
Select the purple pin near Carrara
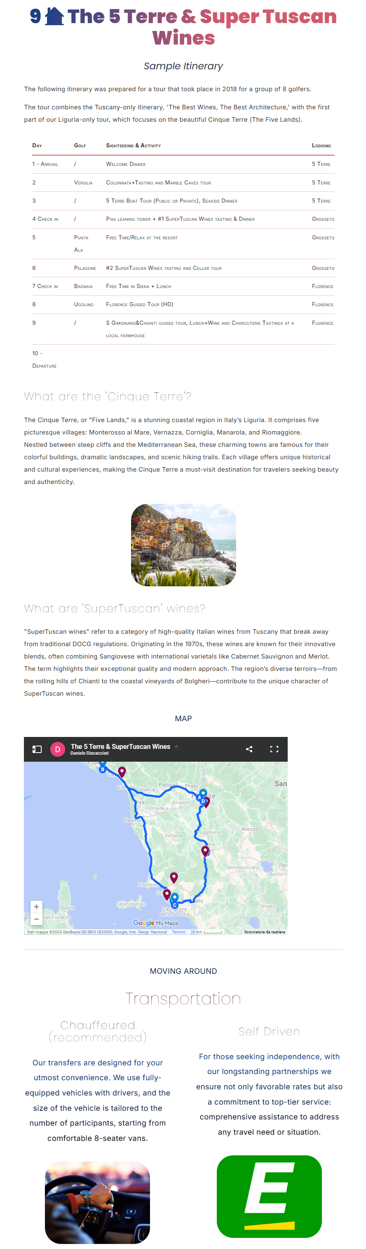pyautogui.click(x=122, y=771)
